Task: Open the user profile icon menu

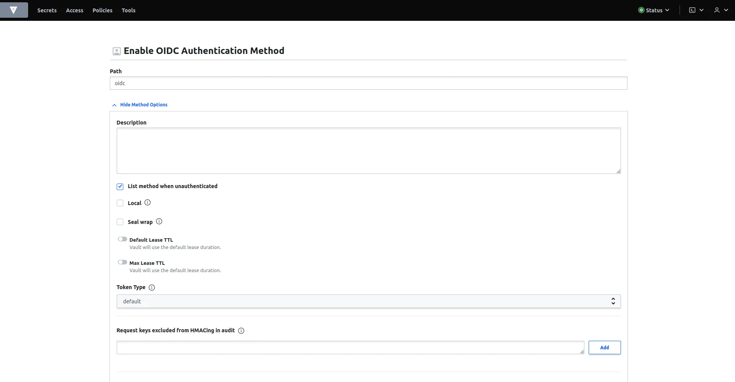Action: 717,10
